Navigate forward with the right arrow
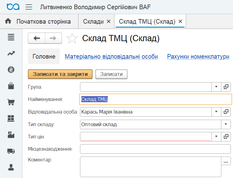 click(x=53, y=38)
